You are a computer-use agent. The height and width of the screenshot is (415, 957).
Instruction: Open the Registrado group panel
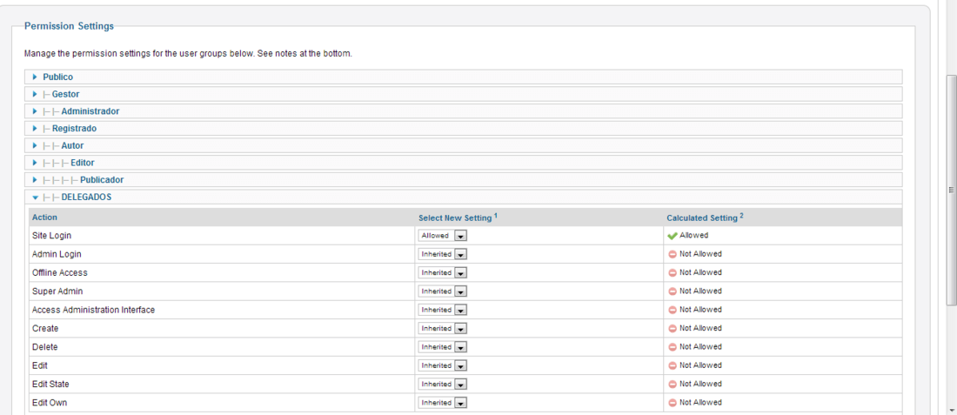(463, 129)
